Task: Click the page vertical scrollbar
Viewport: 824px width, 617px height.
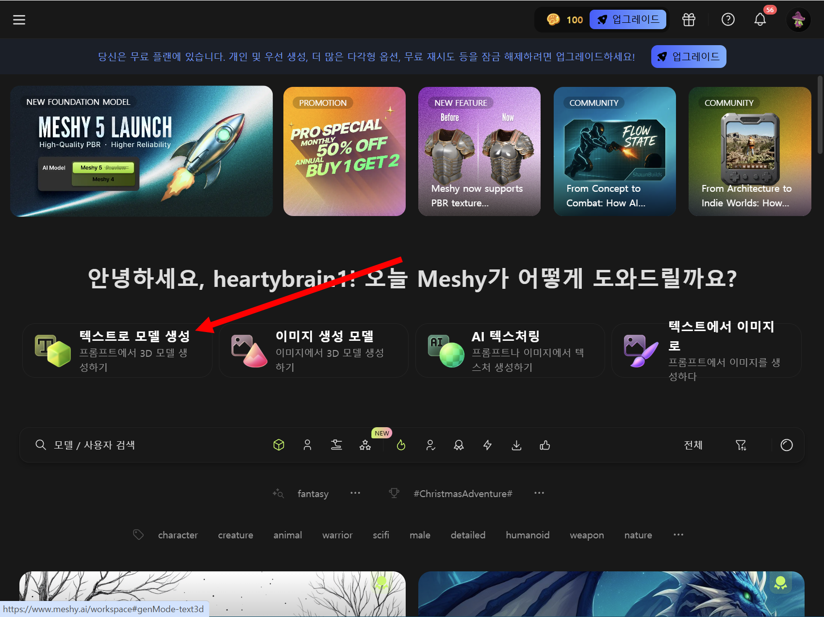Action: [820, 115]
